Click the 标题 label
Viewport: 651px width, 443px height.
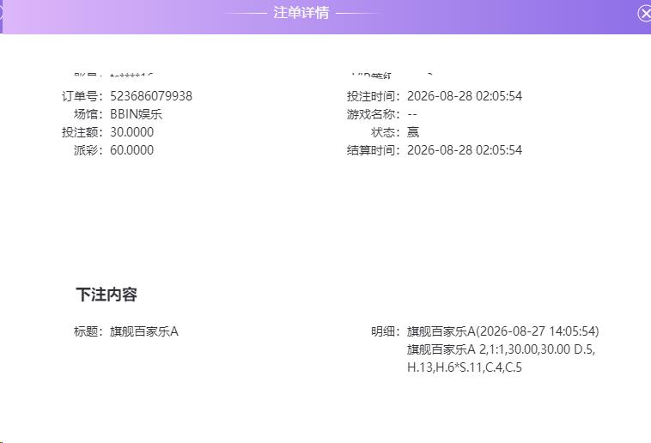click(x=88, y=331)
